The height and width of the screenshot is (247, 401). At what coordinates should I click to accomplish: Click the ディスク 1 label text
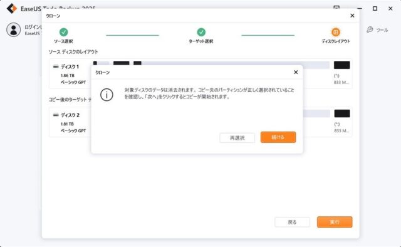click(x=70, y=66)
